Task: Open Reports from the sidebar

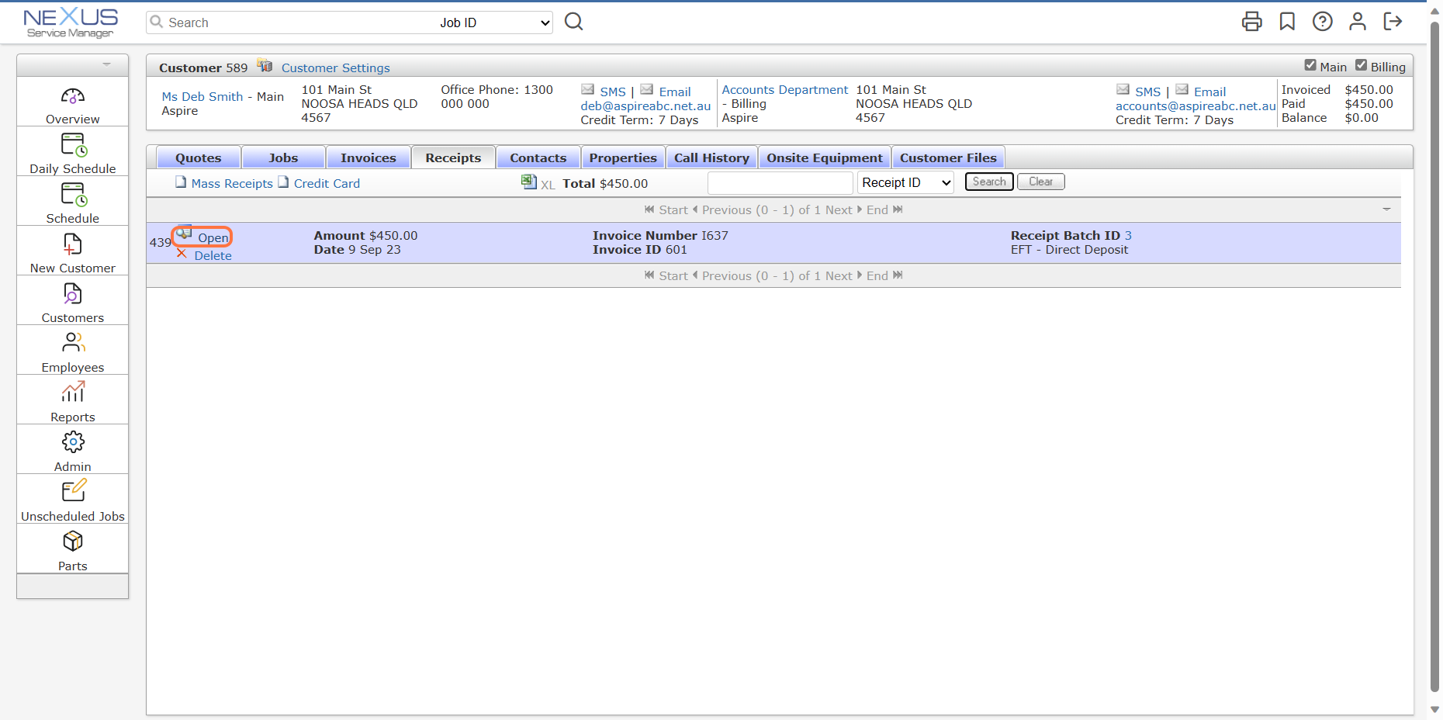Action: (72, 393)
